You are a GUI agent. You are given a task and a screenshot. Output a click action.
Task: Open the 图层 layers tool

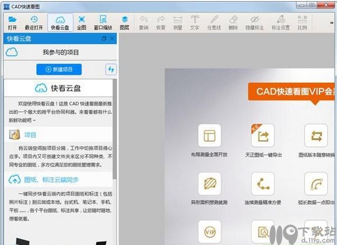tap(125, 23)
